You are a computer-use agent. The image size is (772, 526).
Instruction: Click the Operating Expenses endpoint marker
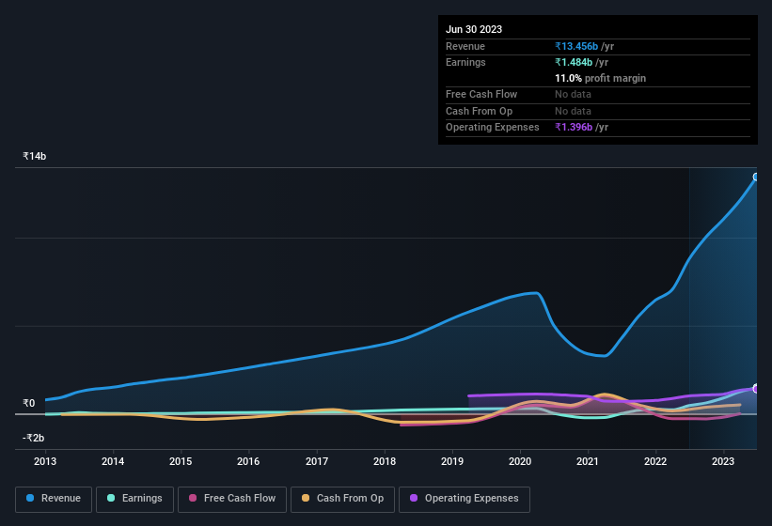[756, 389]
